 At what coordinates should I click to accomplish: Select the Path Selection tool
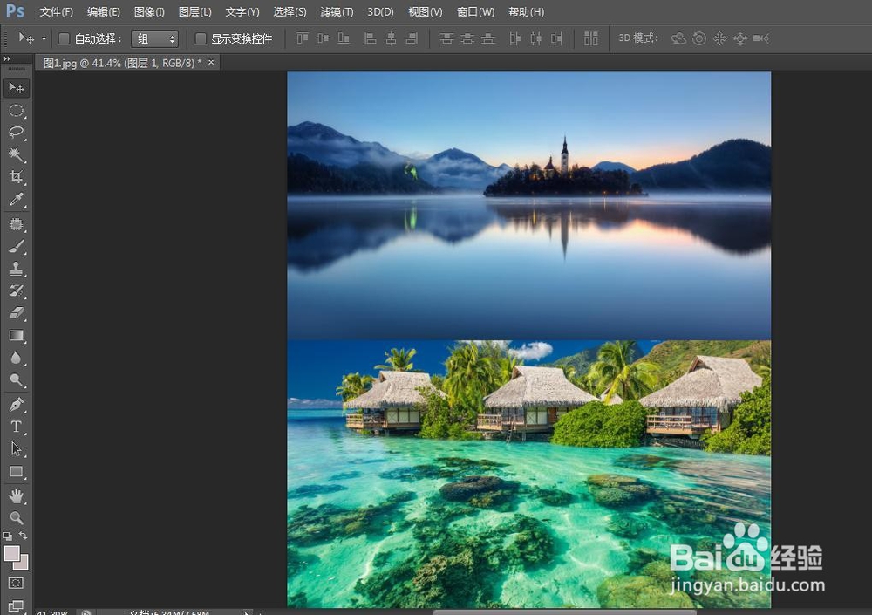point(16,449)
